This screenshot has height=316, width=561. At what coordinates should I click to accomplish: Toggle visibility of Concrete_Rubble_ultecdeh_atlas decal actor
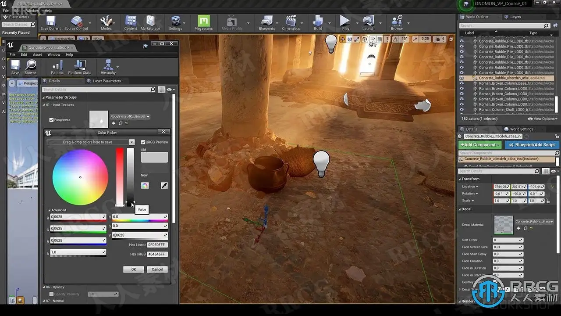pyautogui.click(x=462, y=78)
